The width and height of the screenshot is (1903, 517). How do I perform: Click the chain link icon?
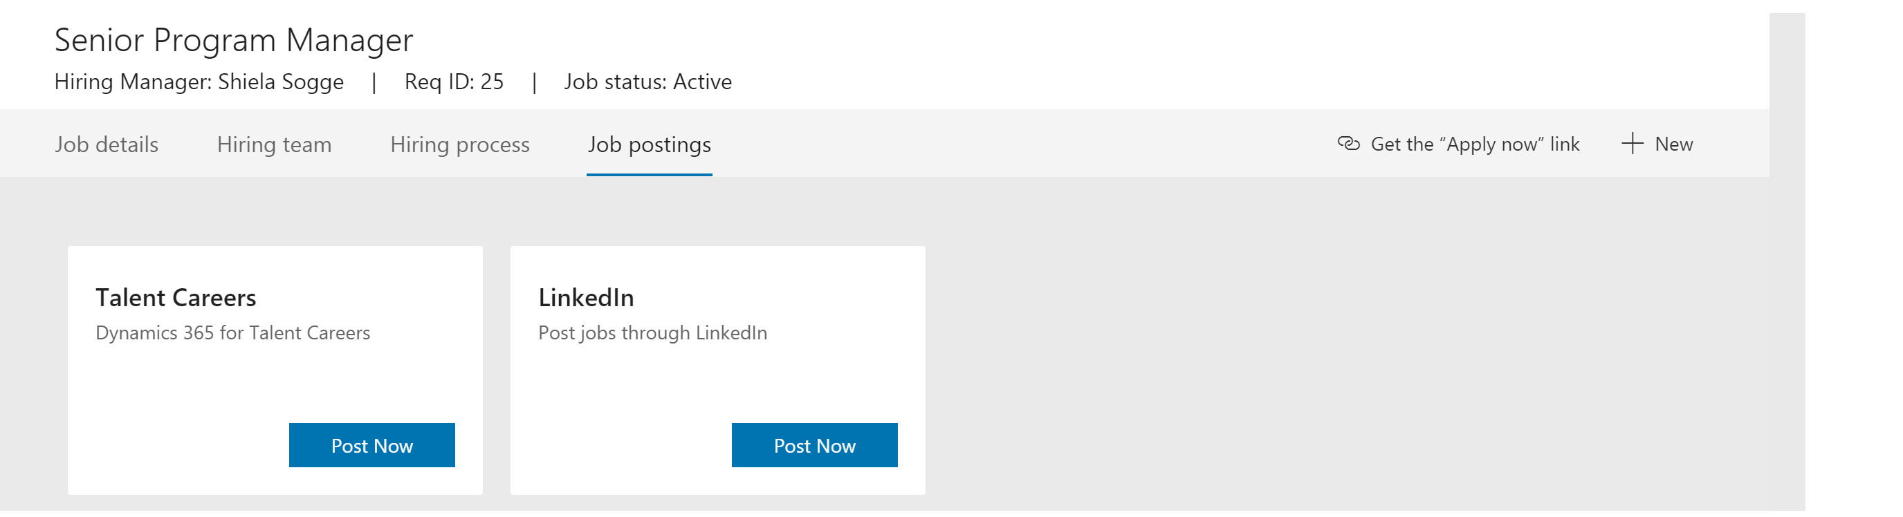point(1348,143)
